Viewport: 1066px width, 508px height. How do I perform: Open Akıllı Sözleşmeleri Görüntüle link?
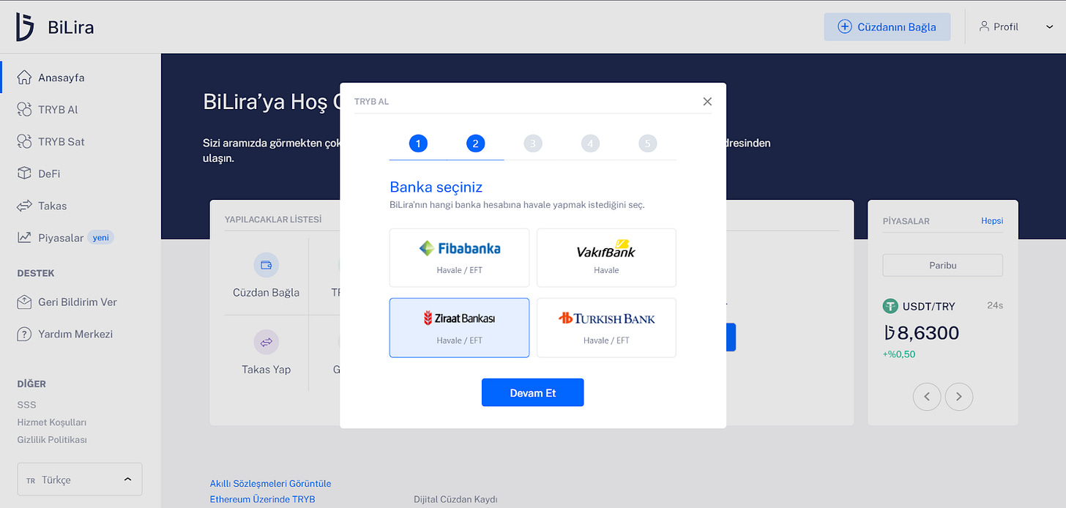coord(271,484)
